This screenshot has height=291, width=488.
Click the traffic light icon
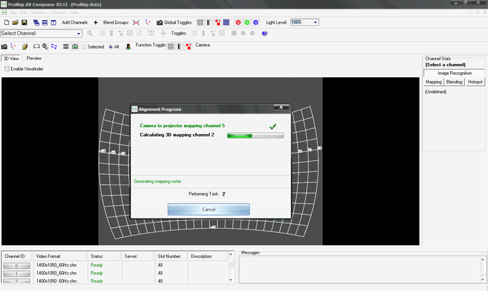coord(128,46)
